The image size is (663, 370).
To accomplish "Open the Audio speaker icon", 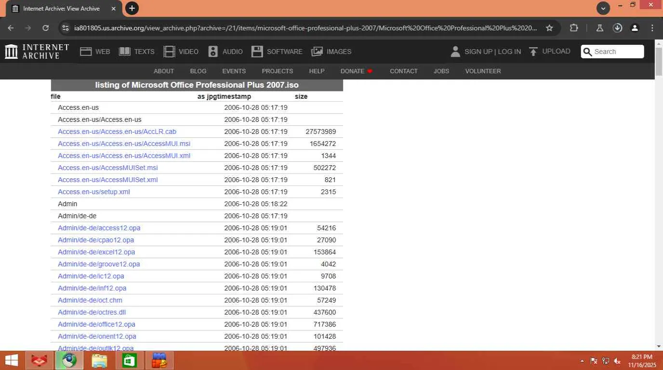I will 213,52.
